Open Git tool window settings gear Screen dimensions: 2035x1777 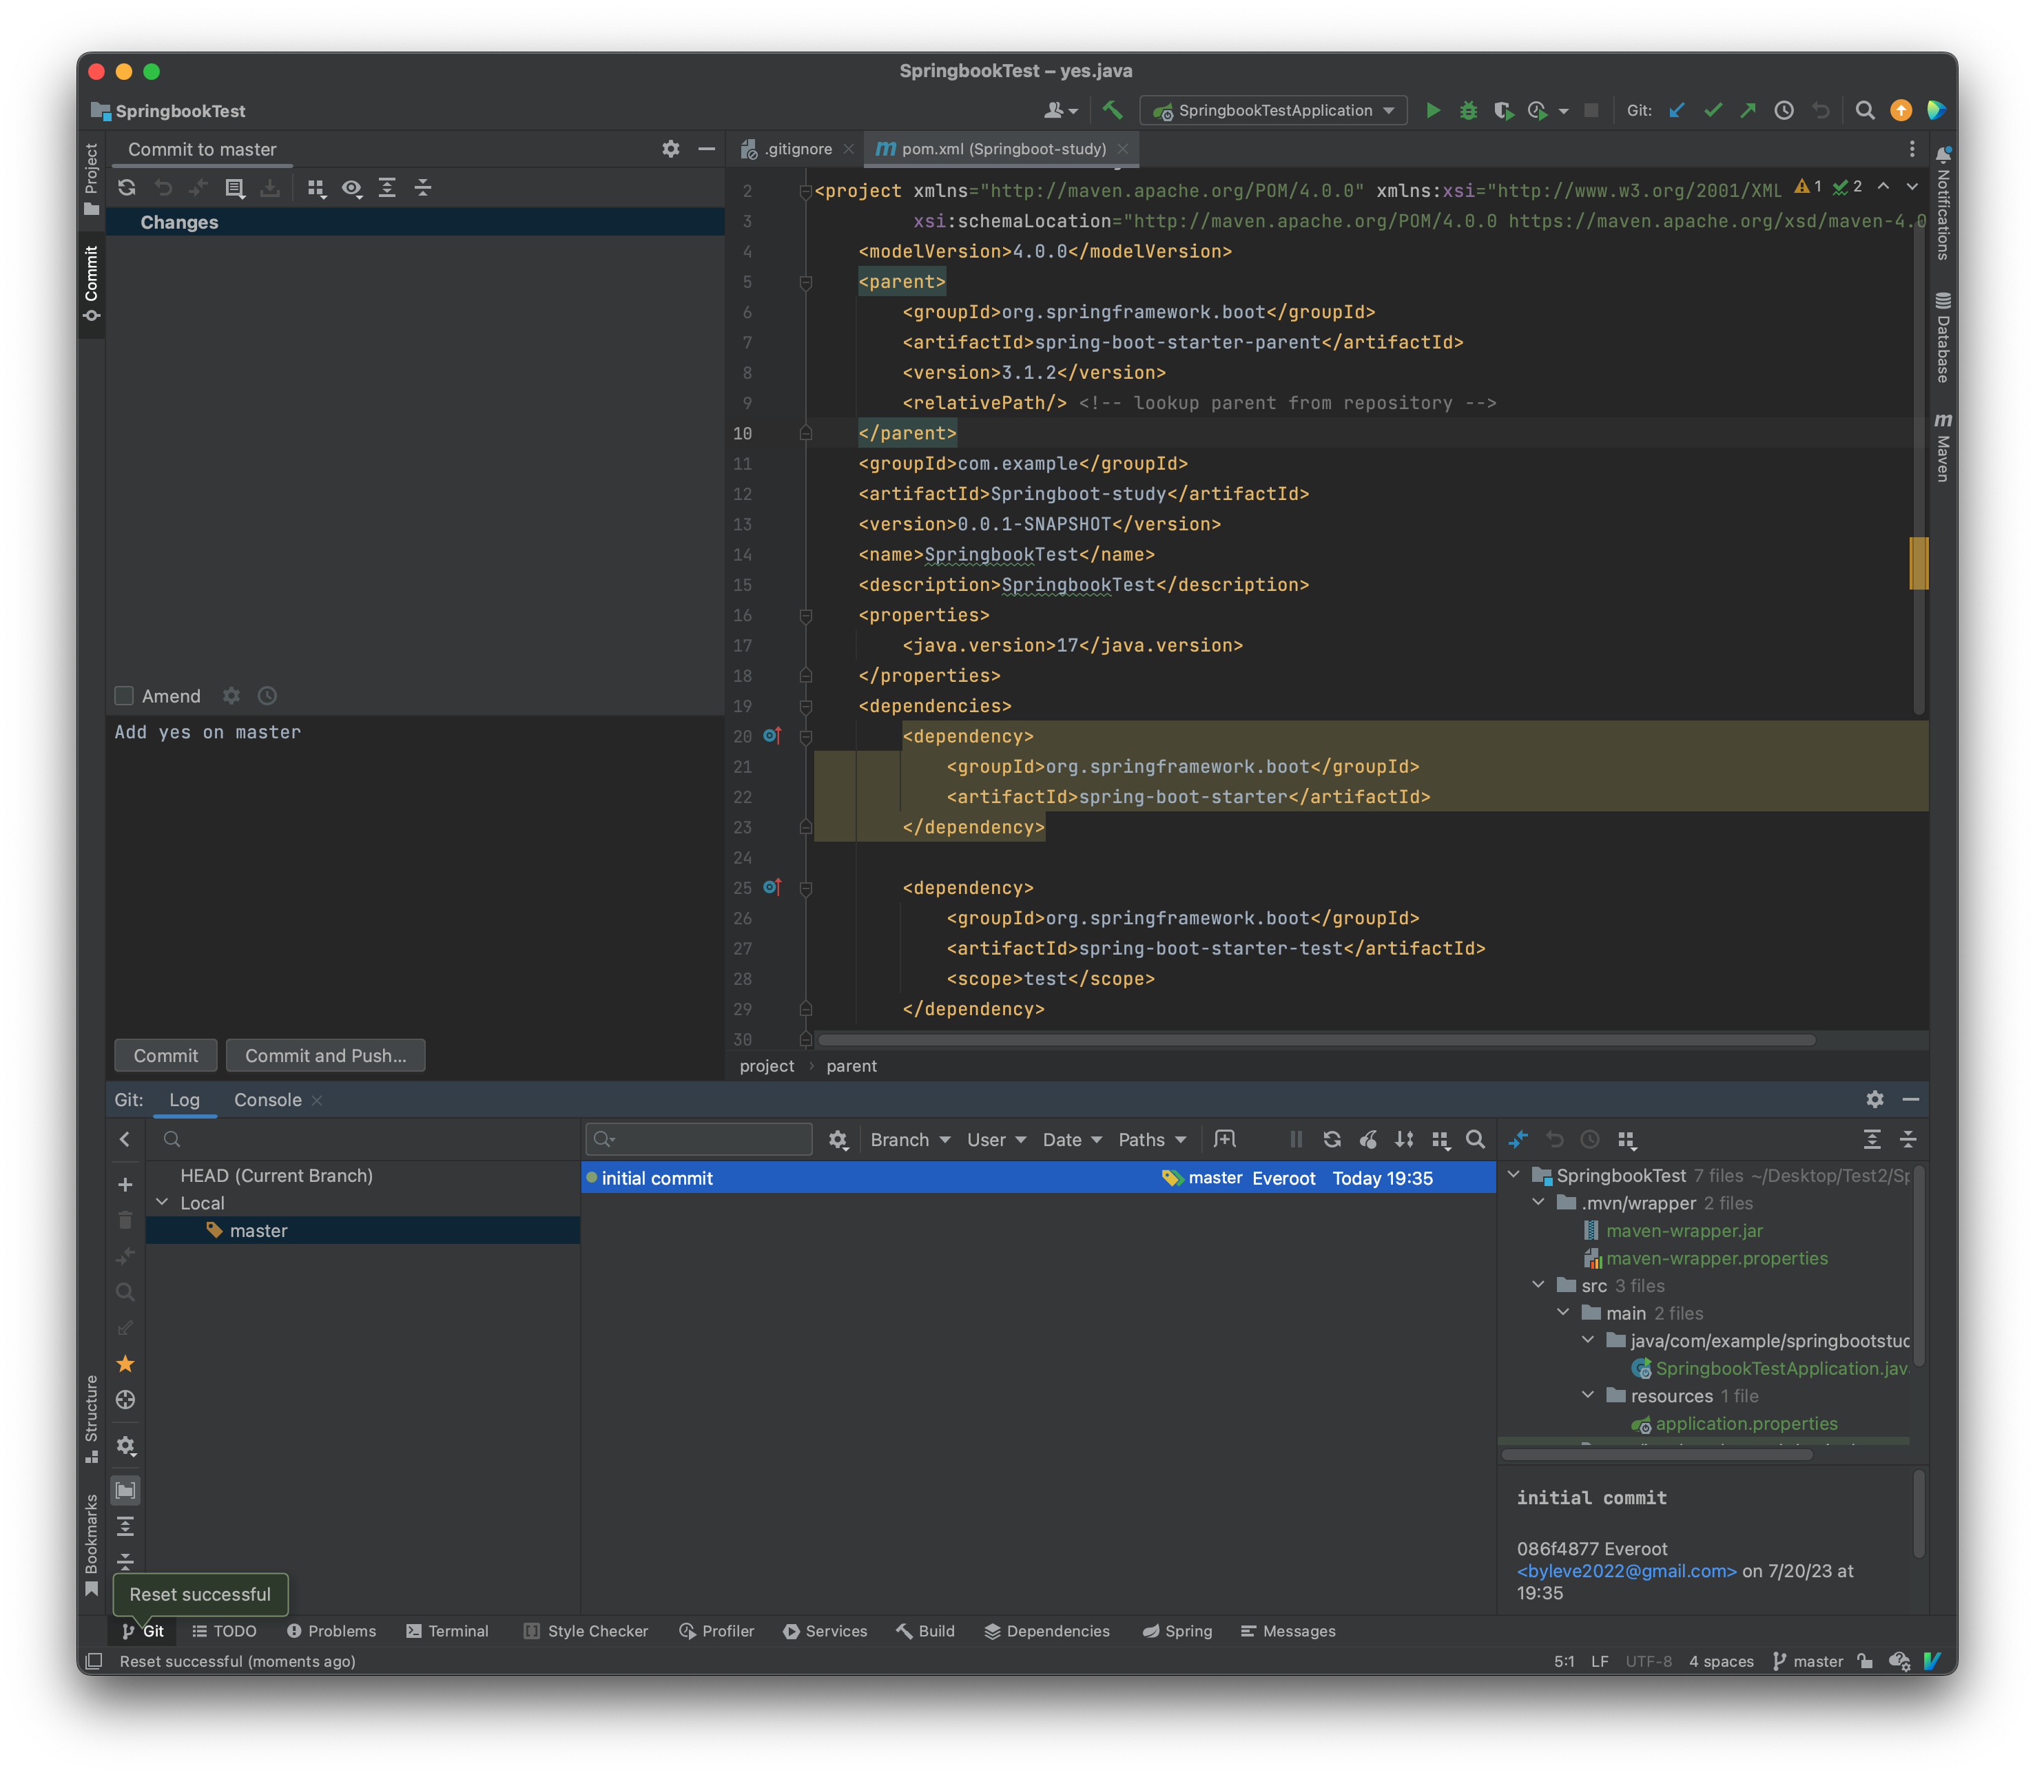point(1874,1099)
